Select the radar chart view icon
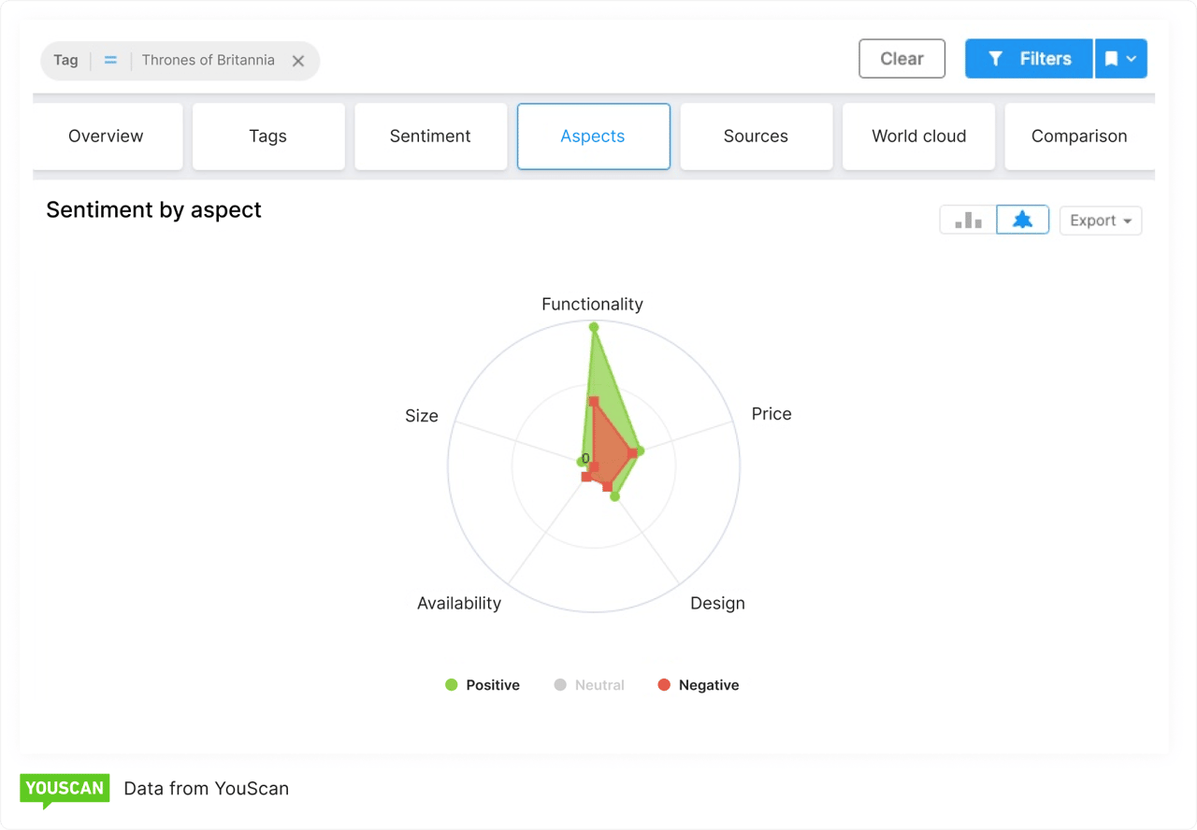Screen dimensions: 1197x830 pos(1022,220)
